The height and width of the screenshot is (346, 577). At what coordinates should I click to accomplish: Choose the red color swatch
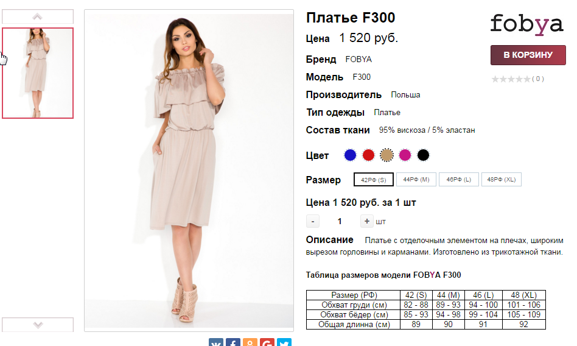click(x=368, y=155)
